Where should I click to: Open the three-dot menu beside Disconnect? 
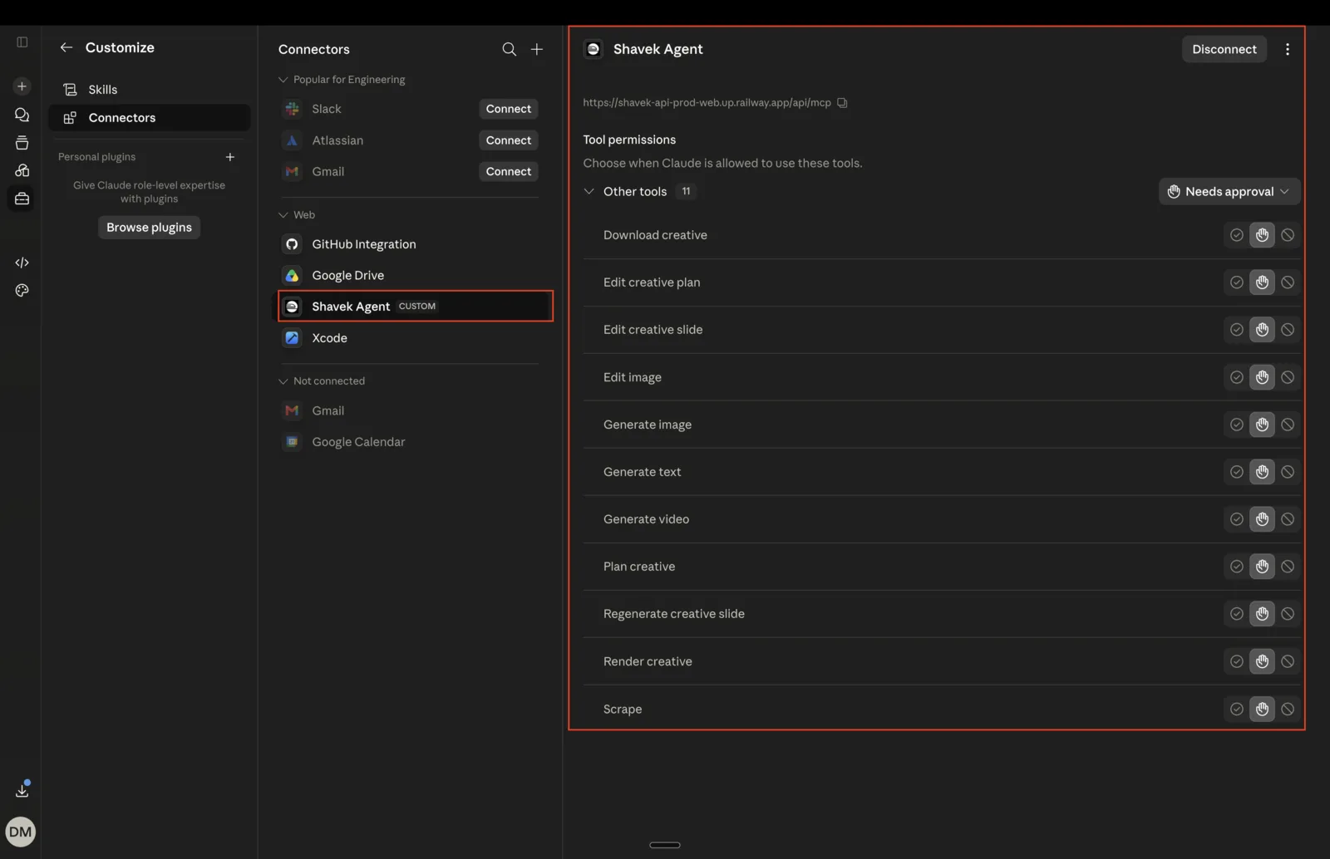pyautogui.click(x=1287, y=49)
